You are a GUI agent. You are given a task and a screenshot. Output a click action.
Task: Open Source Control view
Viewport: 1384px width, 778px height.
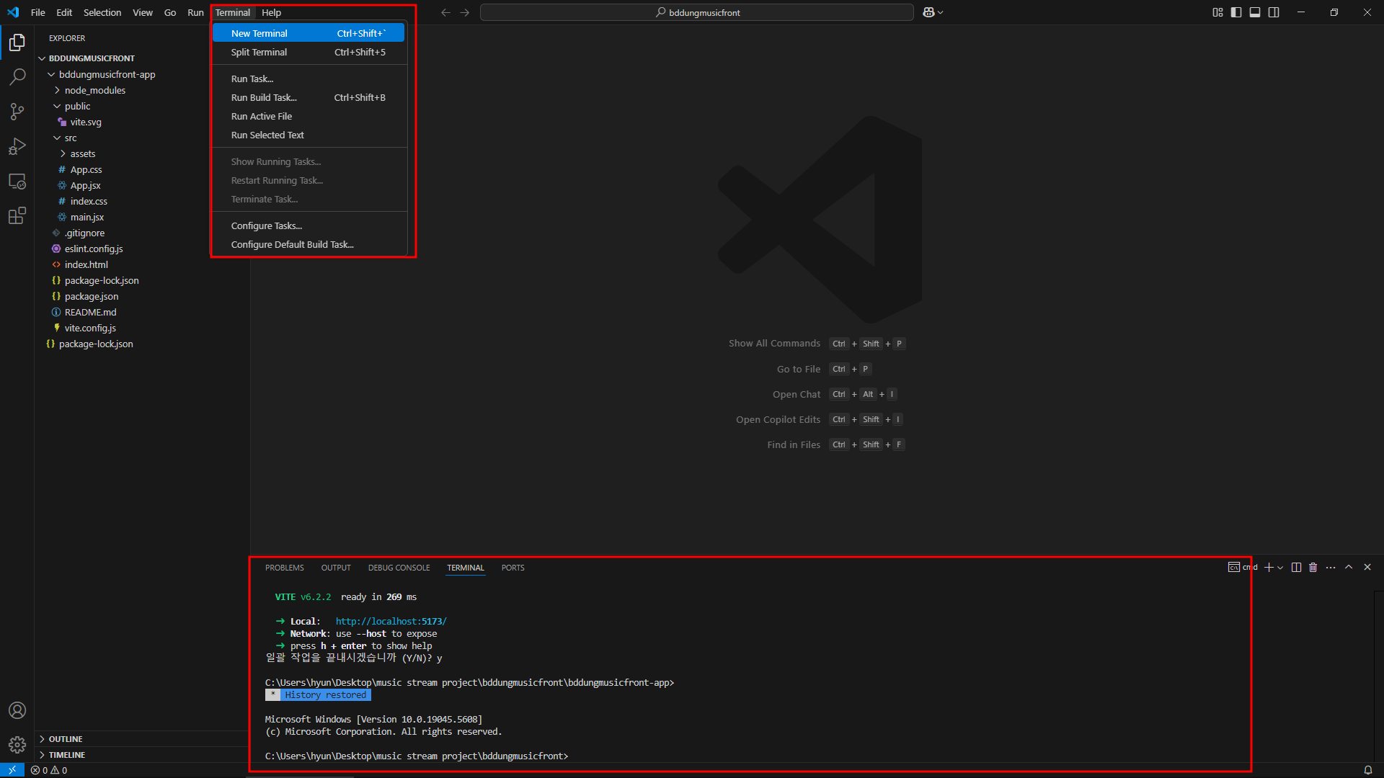(x=17, y=111)
